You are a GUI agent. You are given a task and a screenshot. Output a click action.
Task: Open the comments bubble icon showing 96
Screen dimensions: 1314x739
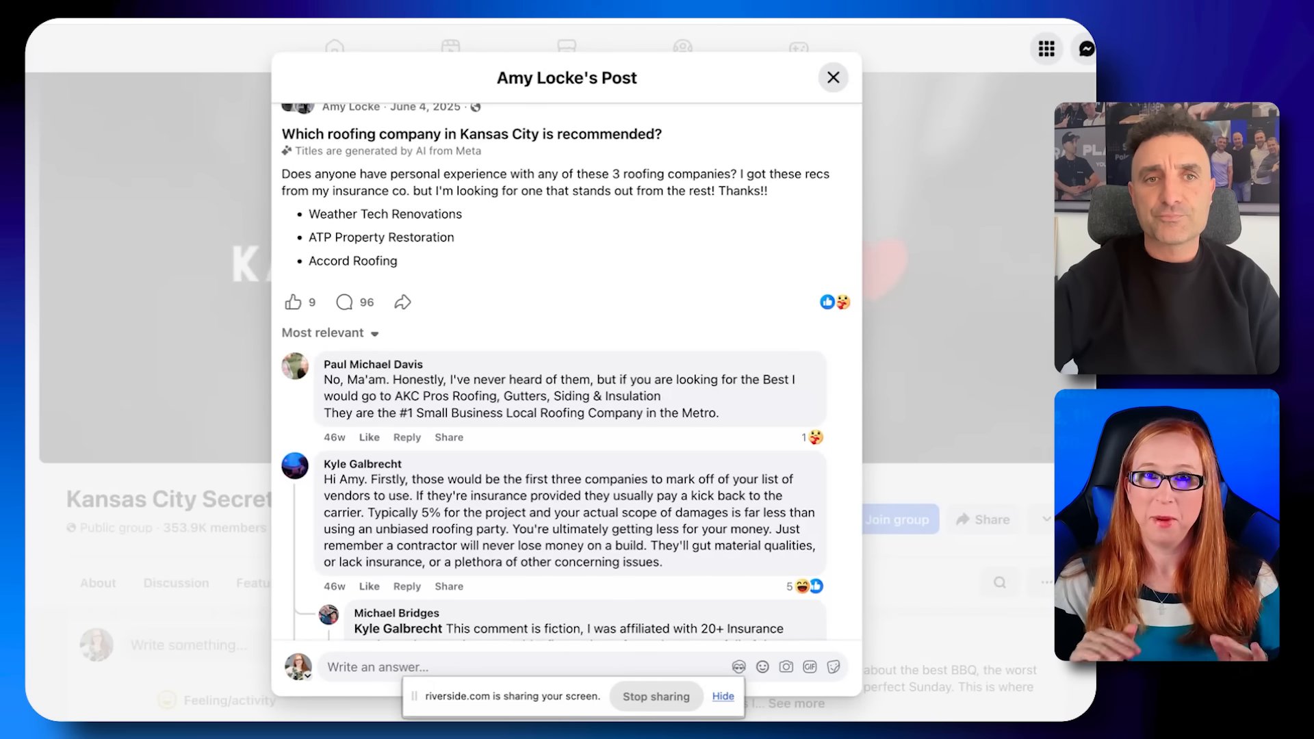(344, 302)
